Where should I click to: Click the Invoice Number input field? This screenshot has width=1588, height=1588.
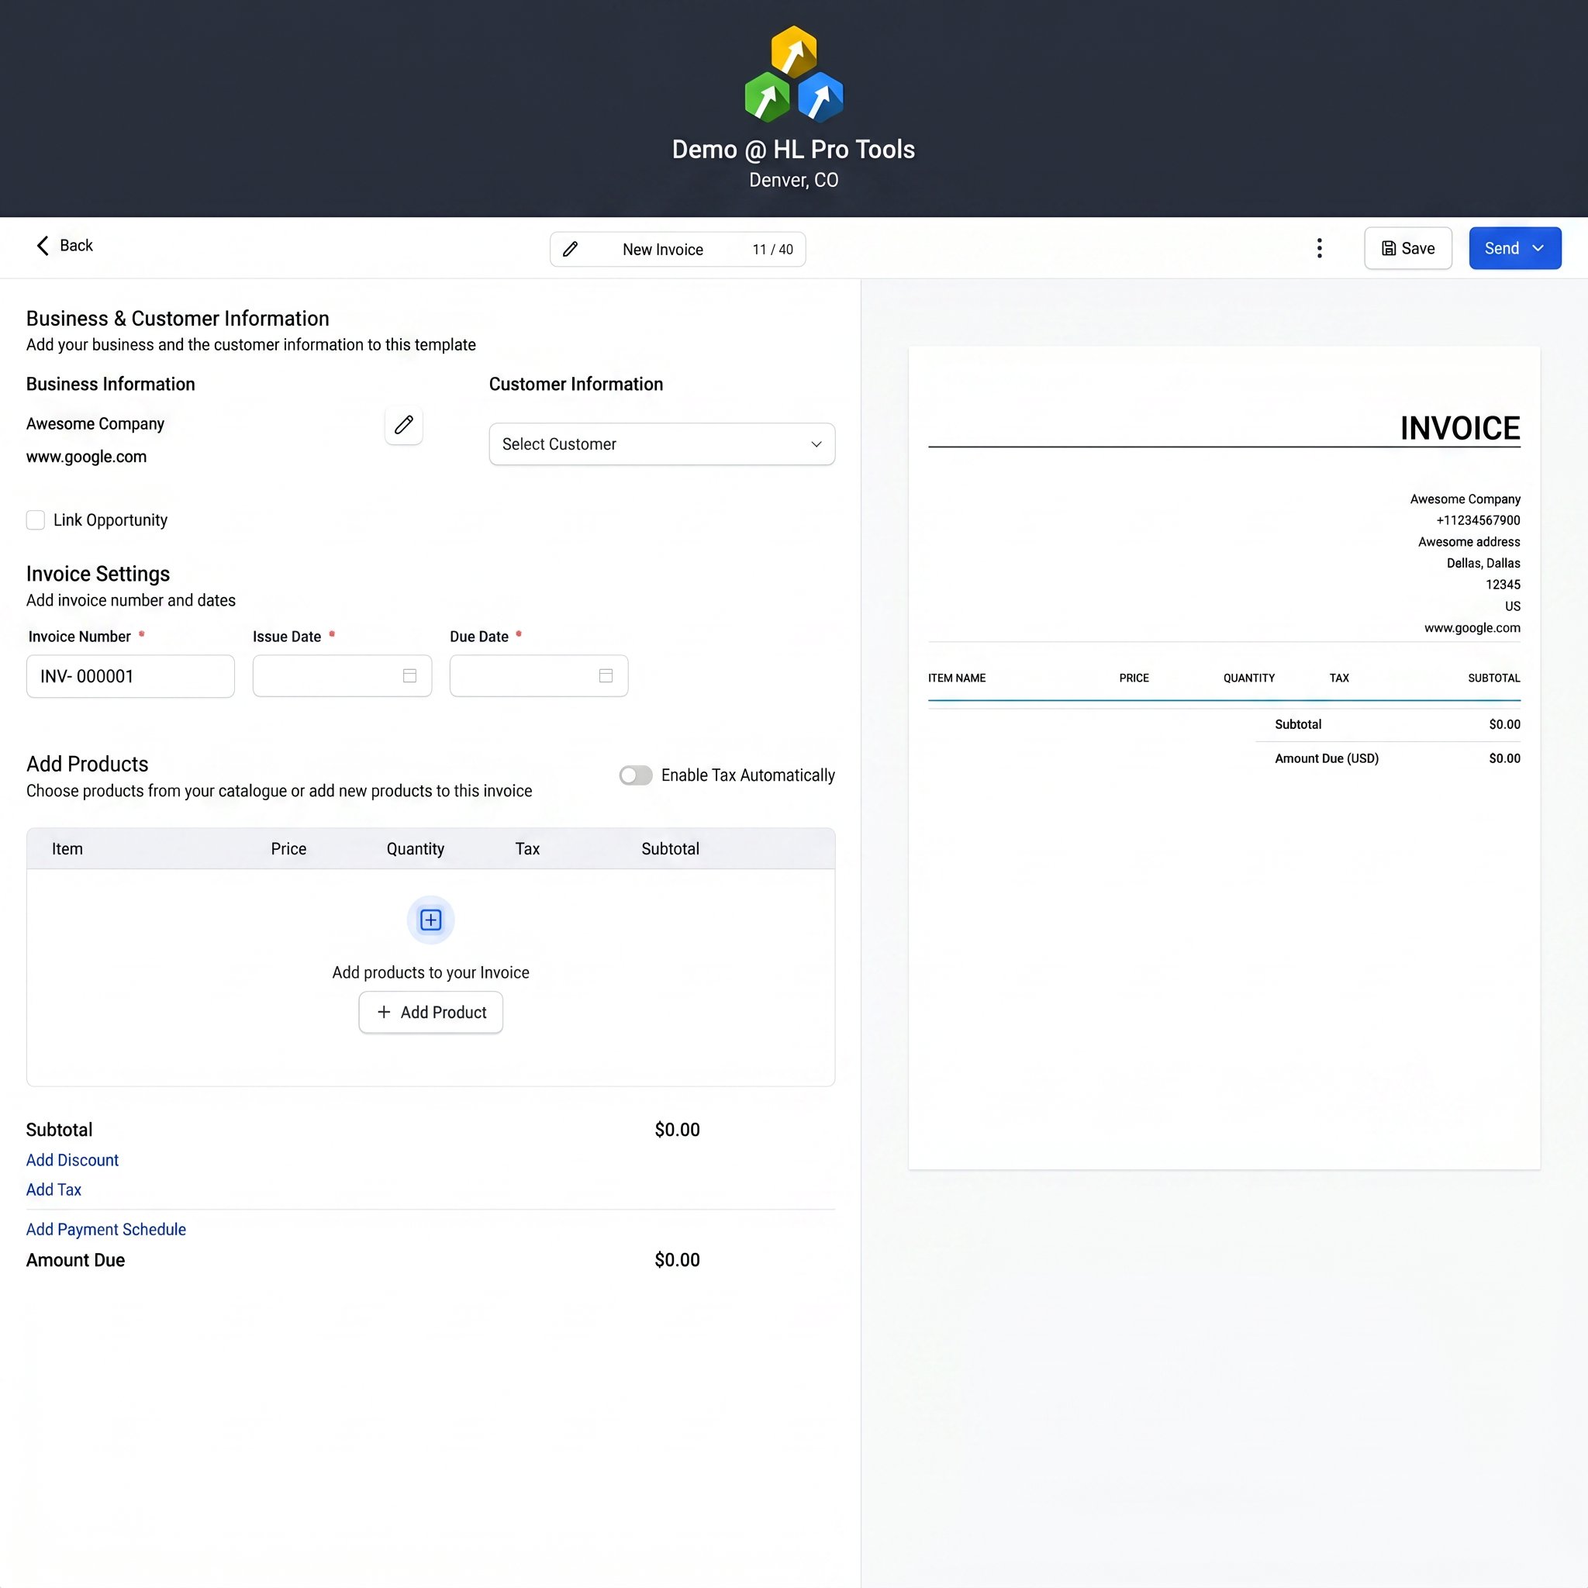point(131,675)
